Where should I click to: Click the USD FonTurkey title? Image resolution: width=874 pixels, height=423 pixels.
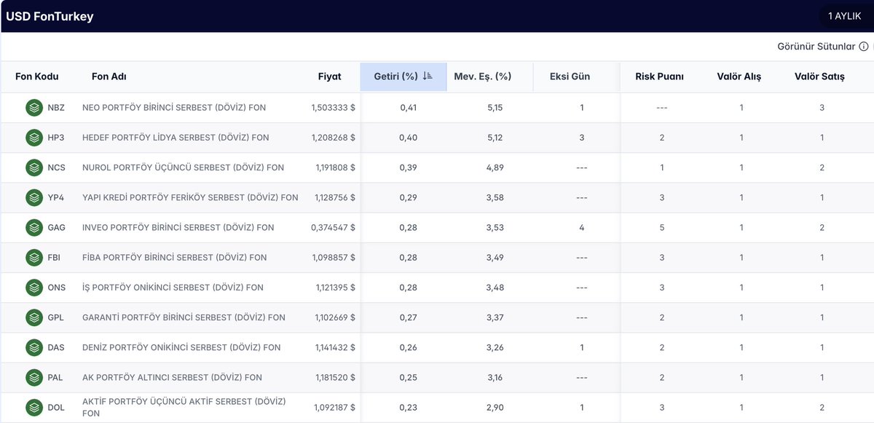tap(50, 16)
